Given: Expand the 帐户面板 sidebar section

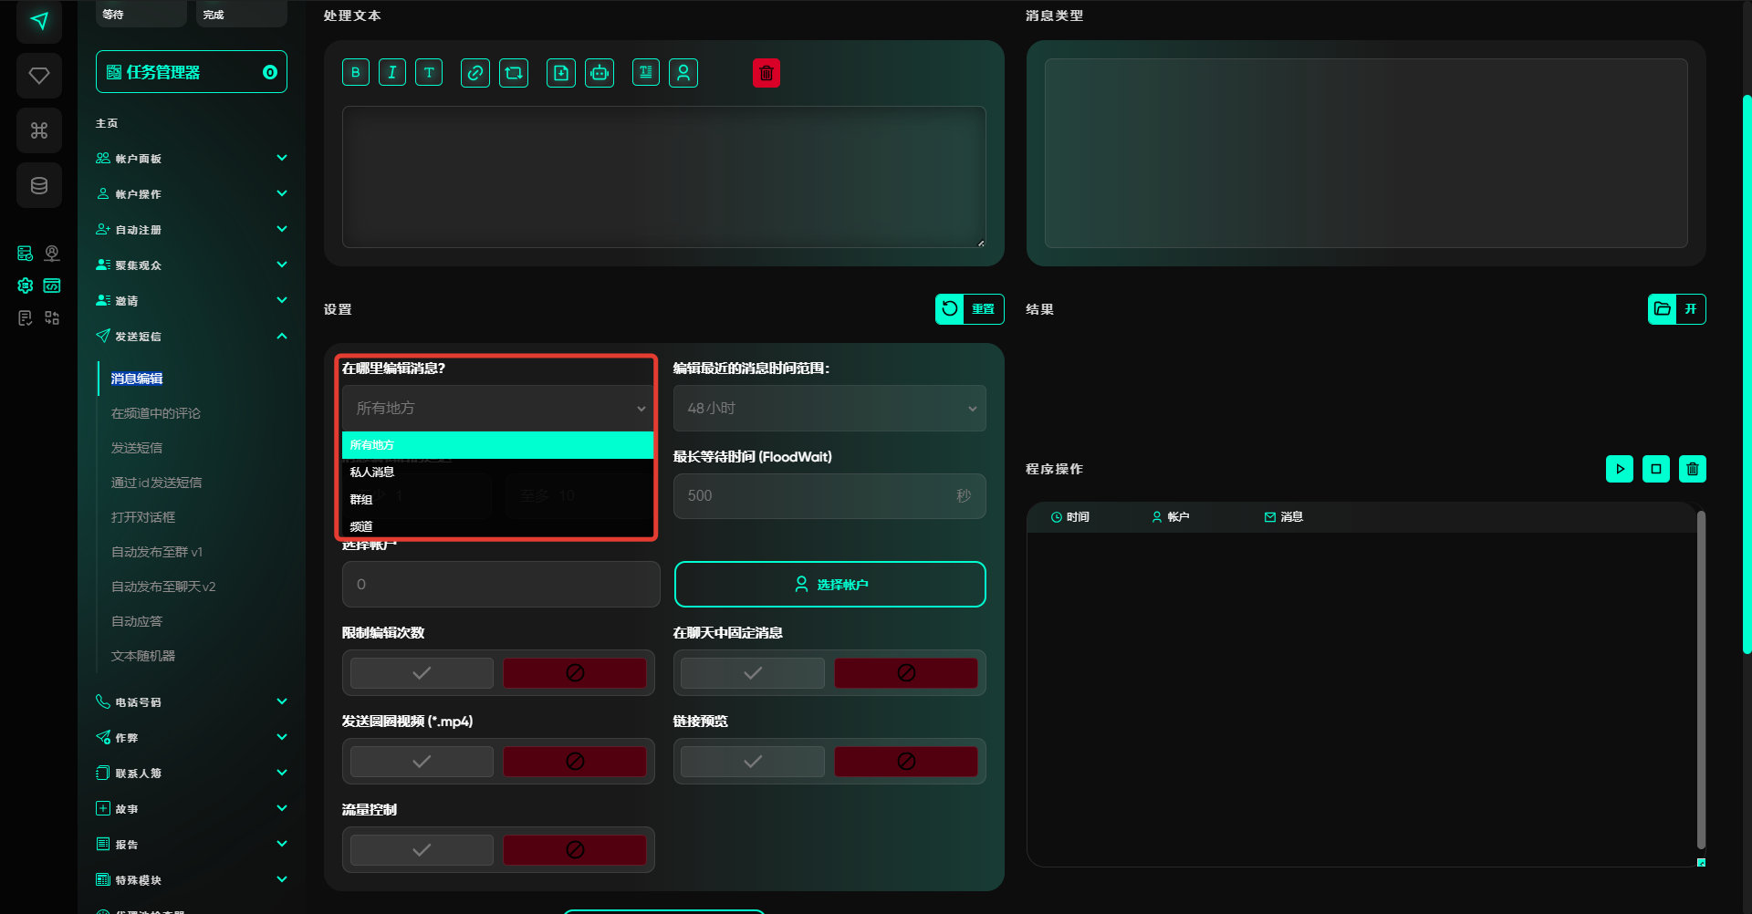Looking at the screenshot, I should pyautogui.click(x=192, y=159).
